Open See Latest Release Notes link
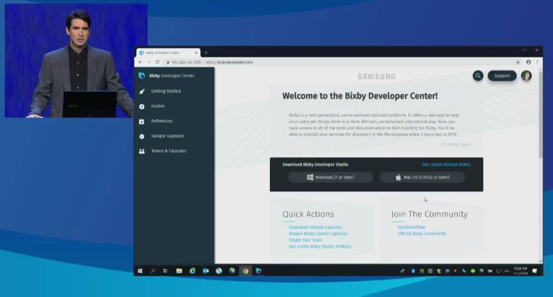This screenshot has height=297, width=553. (446, 164)
